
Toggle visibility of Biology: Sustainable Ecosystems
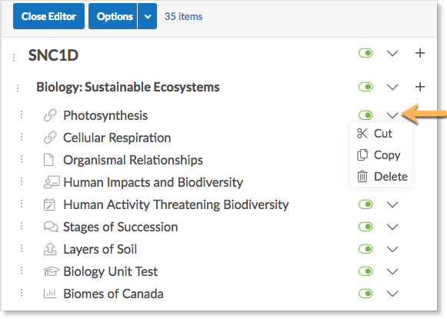coord(365,87)
